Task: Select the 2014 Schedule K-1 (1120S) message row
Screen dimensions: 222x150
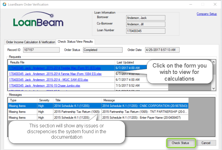Action: pyautogui.click(x=98, y=106)
